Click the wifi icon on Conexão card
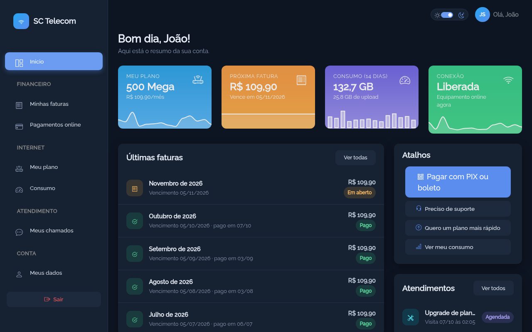This screenshot has width=532, height=332. [x=508, y=80]
